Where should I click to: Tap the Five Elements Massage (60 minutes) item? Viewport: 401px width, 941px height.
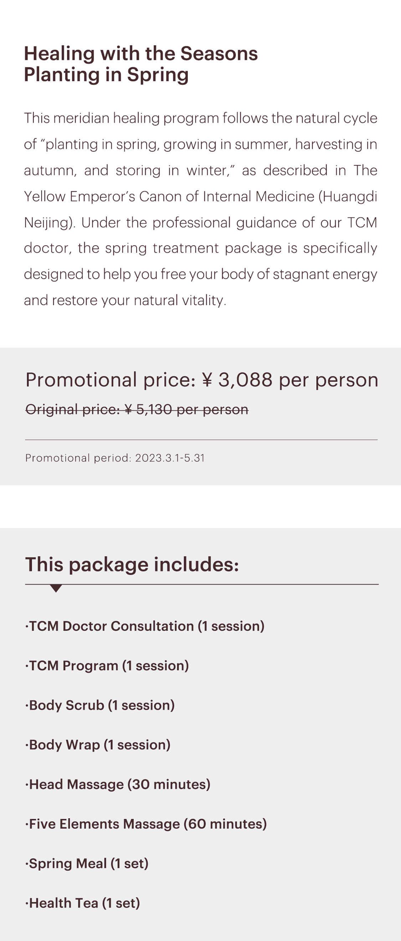click(146, 824)
